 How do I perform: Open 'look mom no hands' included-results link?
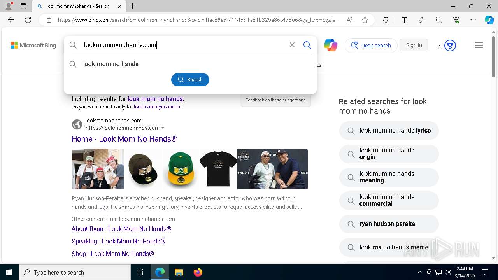155,99
